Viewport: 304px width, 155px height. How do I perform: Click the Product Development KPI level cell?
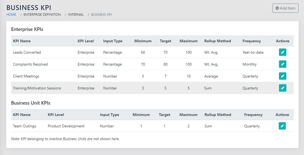(x=66, y=126)
